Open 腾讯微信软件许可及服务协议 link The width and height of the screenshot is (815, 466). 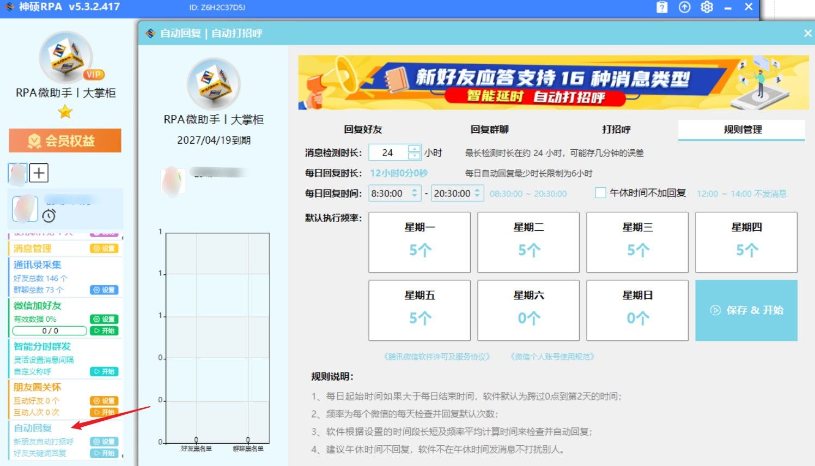(437, 357)
